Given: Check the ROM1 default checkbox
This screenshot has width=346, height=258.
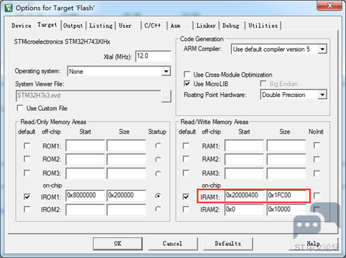Looking at the screenshot, I should (x=27, y=146).
